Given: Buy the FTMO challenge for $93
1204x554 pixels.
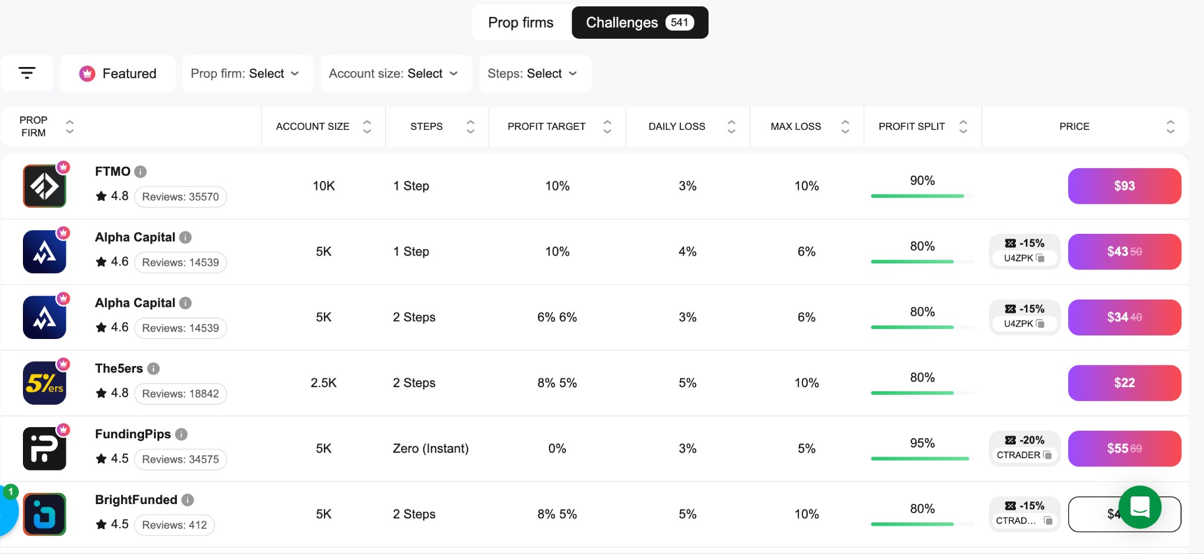Looking at the screenshot, I should (x=1124, y=186).
